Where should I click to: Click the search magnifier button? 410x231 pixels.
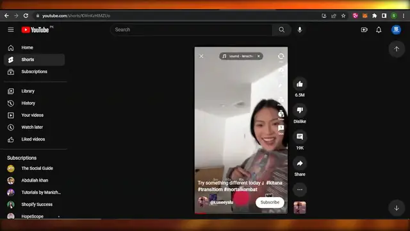[282, 30]
